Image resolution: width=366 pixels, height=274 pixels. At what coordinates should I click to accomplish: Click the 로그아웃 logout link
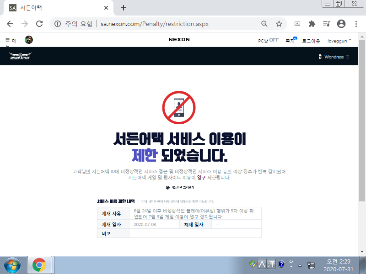tap(311, 41)
